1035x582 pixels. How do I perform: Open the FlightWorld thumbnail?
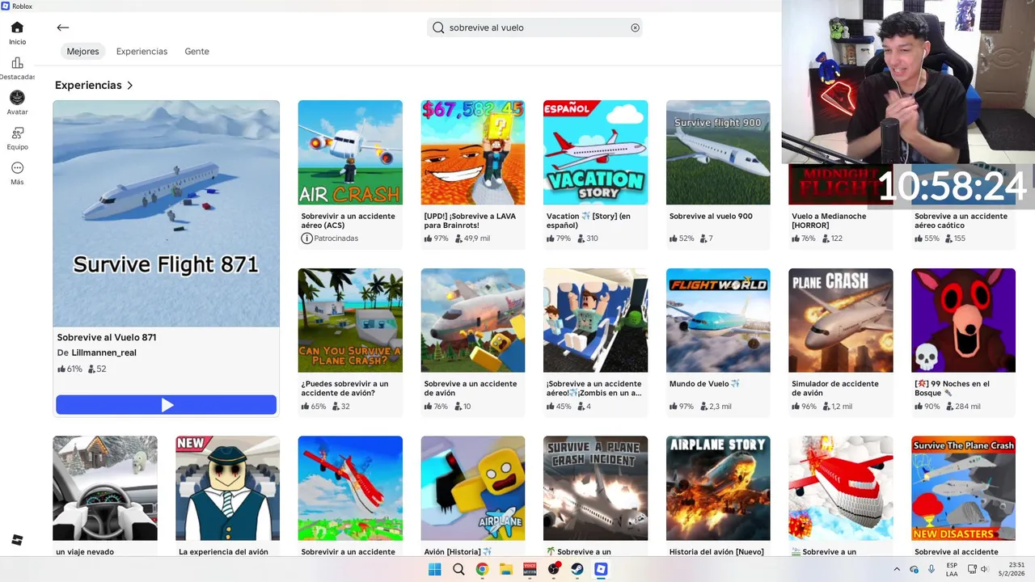[718, 320]
